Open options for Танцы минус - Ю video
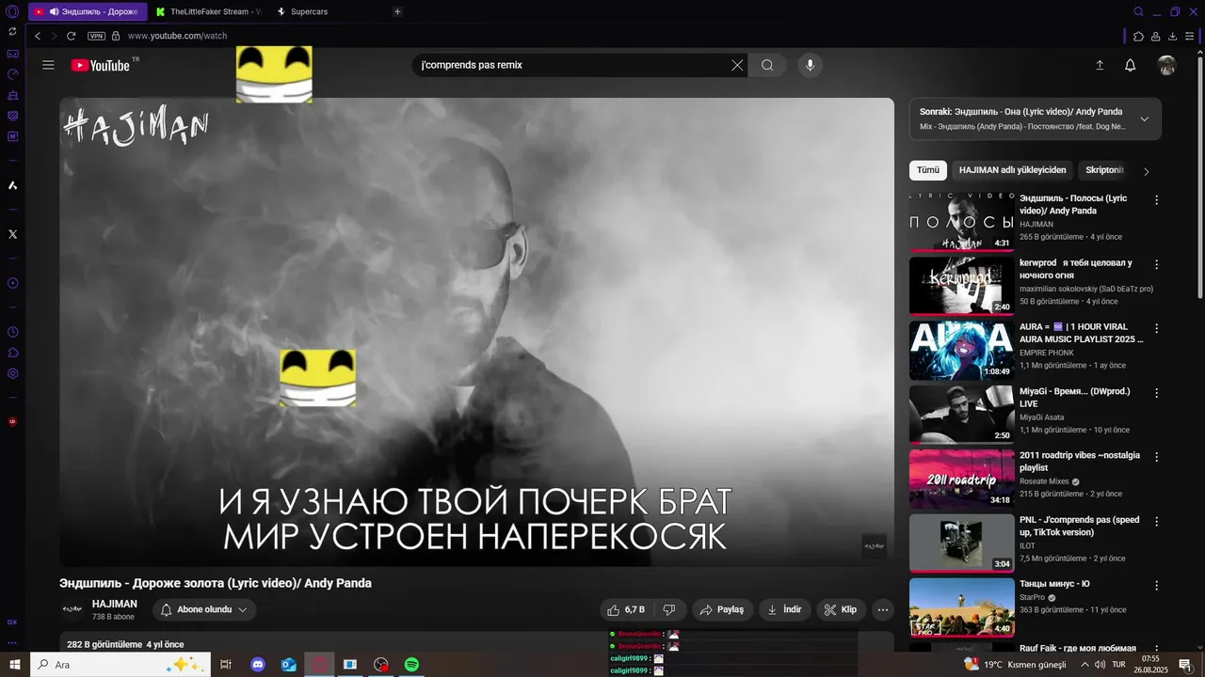The width and height of the screenshot is (1205, 677). (1156, 585)
